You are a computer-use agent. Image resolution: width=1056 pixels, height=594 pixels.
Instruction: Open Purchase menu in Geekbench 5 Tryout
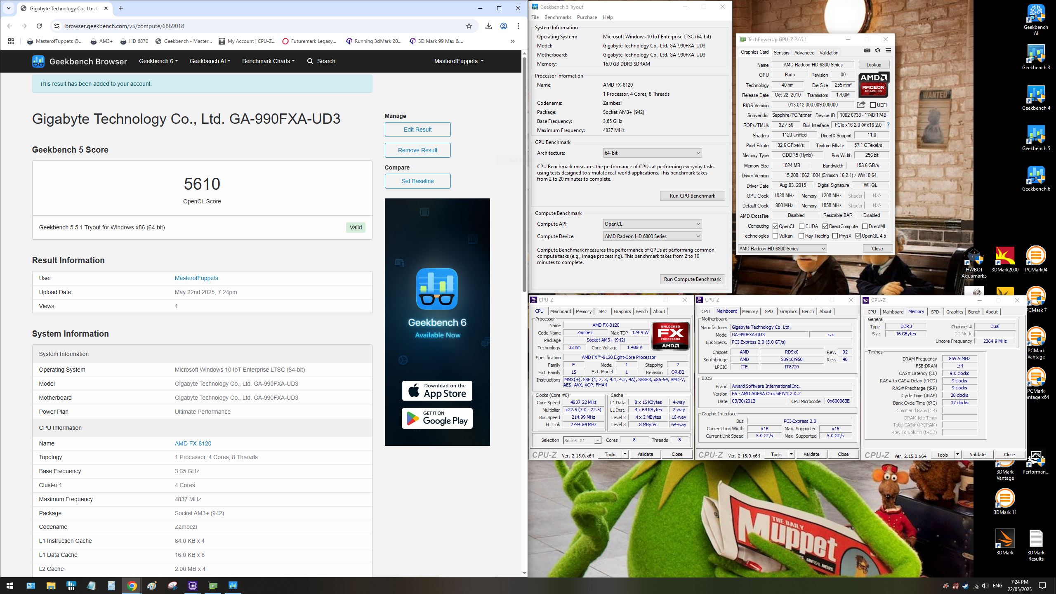587,17
